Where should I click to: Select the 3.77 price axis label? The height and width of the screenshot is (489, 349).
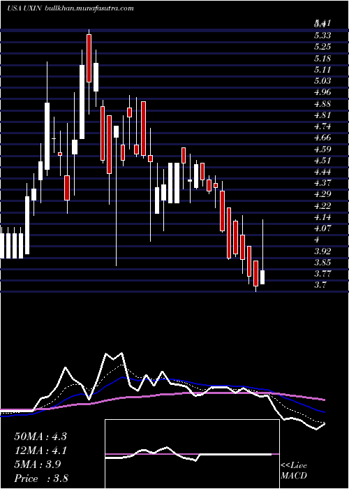[x=322, y=274]
